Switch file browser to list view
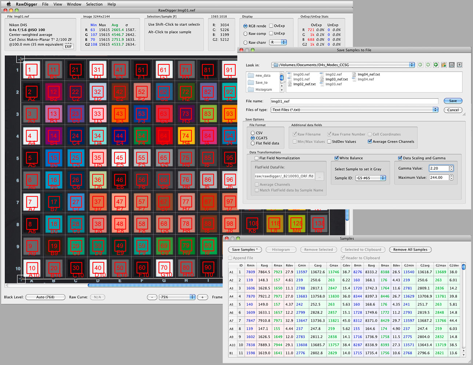The height and width of the screenshot is (365, 473). click(x=460, y=65)
